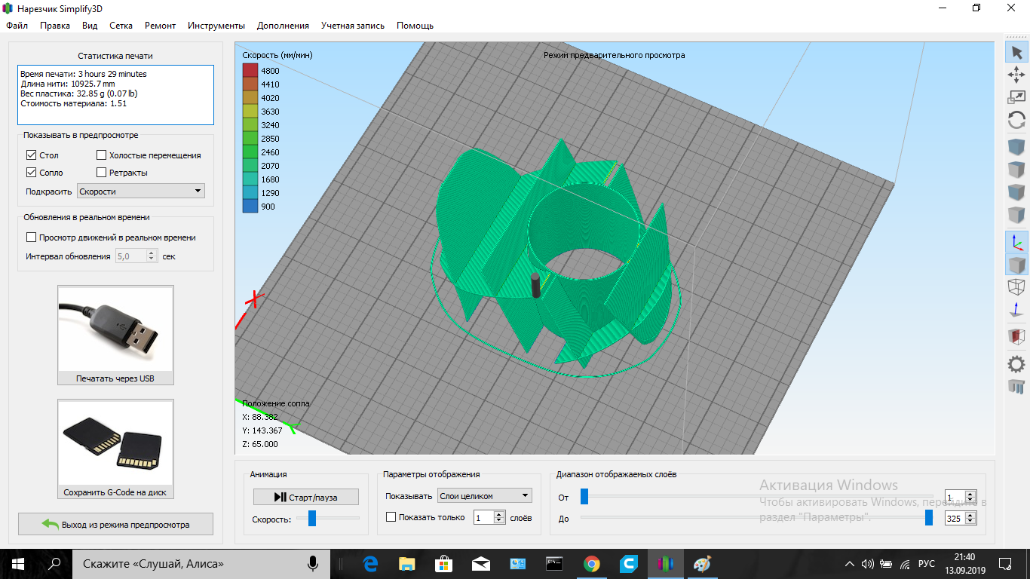Screen dimensions: 1030x579
Task: Open process settings gear icon
Action: [x=1016, y=364]
